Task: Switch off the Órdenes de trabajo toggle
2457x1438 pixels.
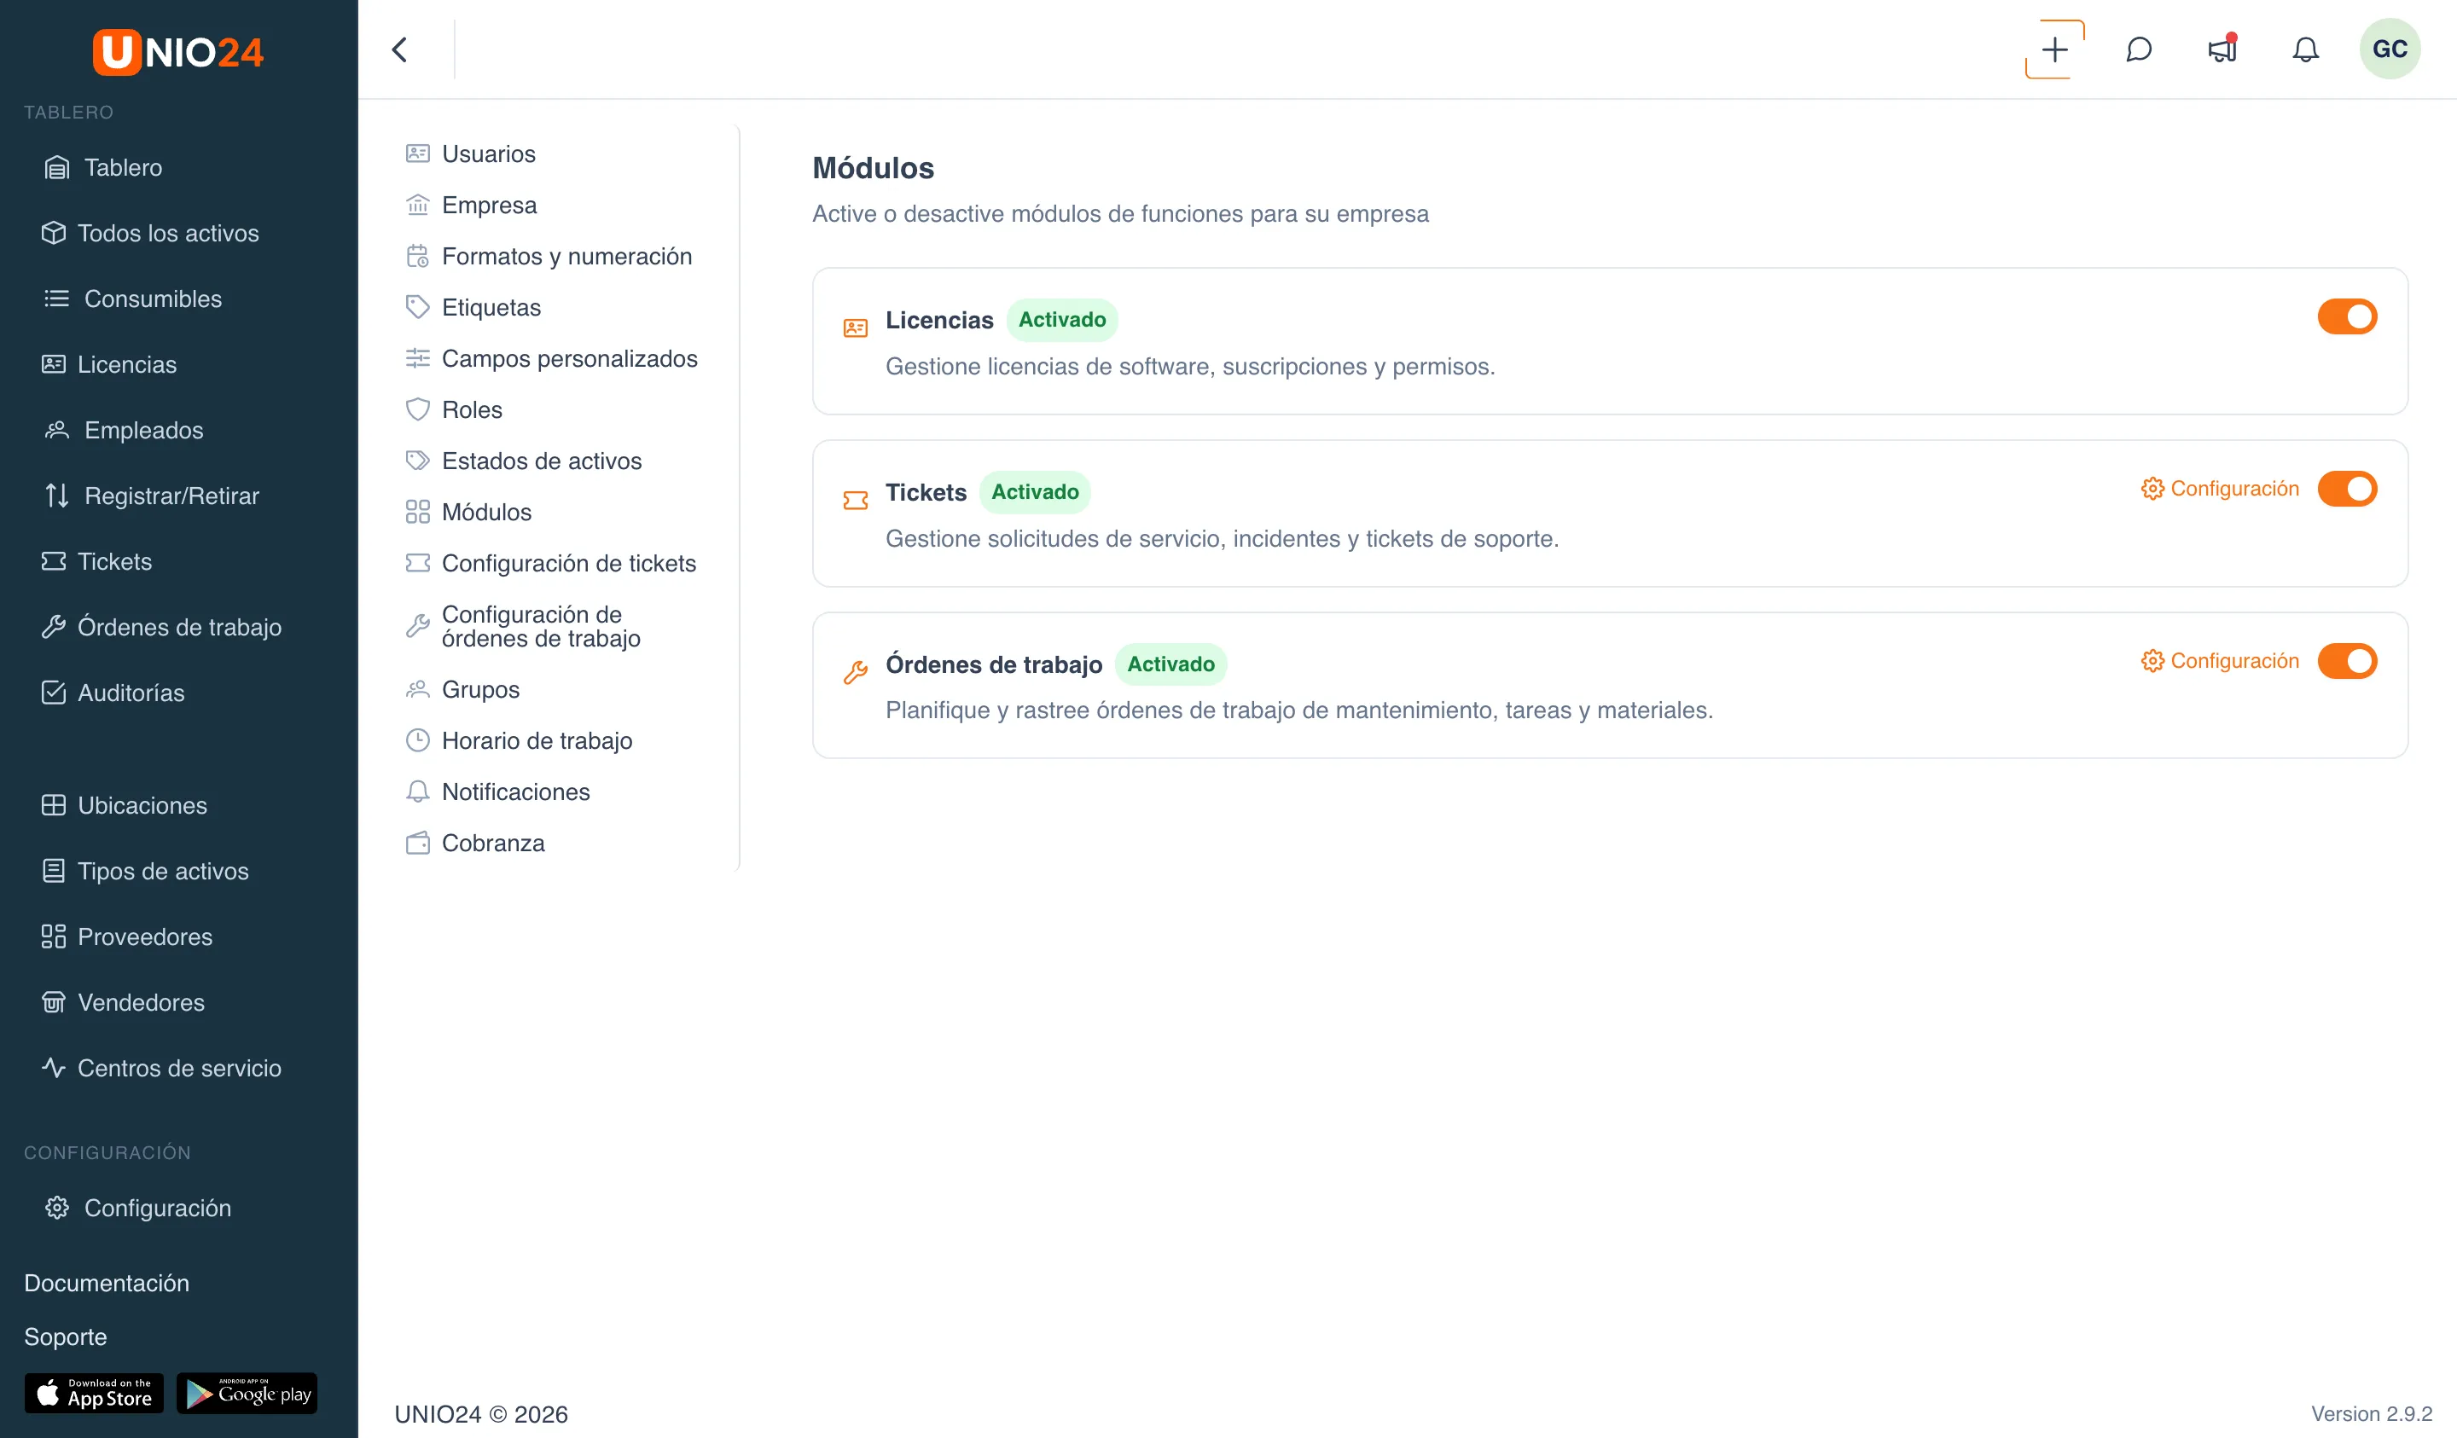Action: tap(2347, 661)
